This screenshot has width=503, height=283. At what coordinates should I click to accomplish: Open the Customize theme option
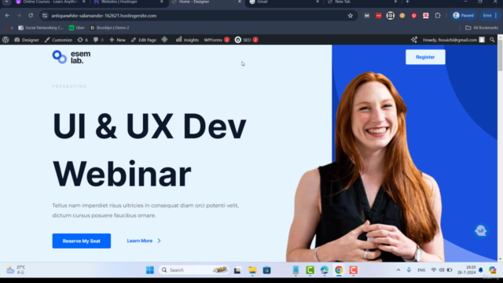tap(58, 40)
